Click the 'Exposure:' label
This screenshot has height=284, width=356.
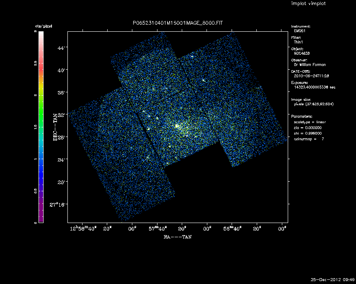tap(300, 83)
